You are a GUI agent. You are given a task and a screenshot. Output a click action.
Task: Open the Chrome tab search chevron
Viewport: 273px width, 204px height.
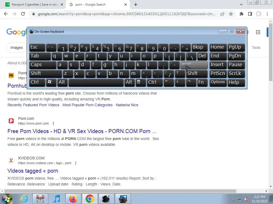pos(241,5)
